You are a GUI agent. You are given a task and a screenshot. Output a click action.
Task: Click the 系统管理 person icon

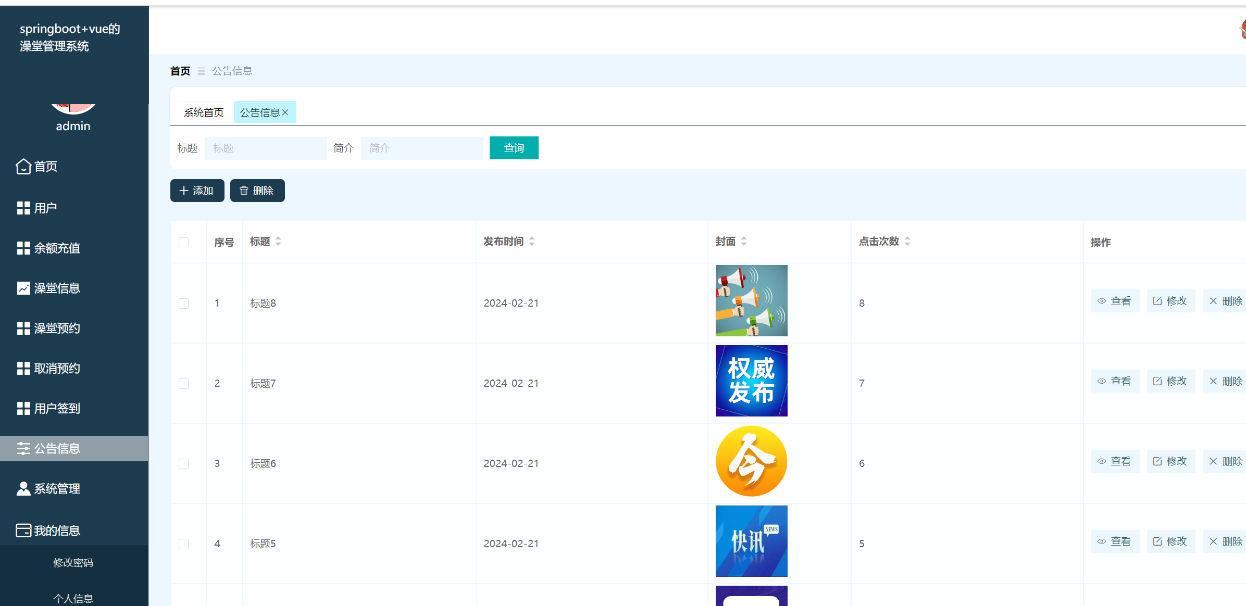(x=23, y=488)
